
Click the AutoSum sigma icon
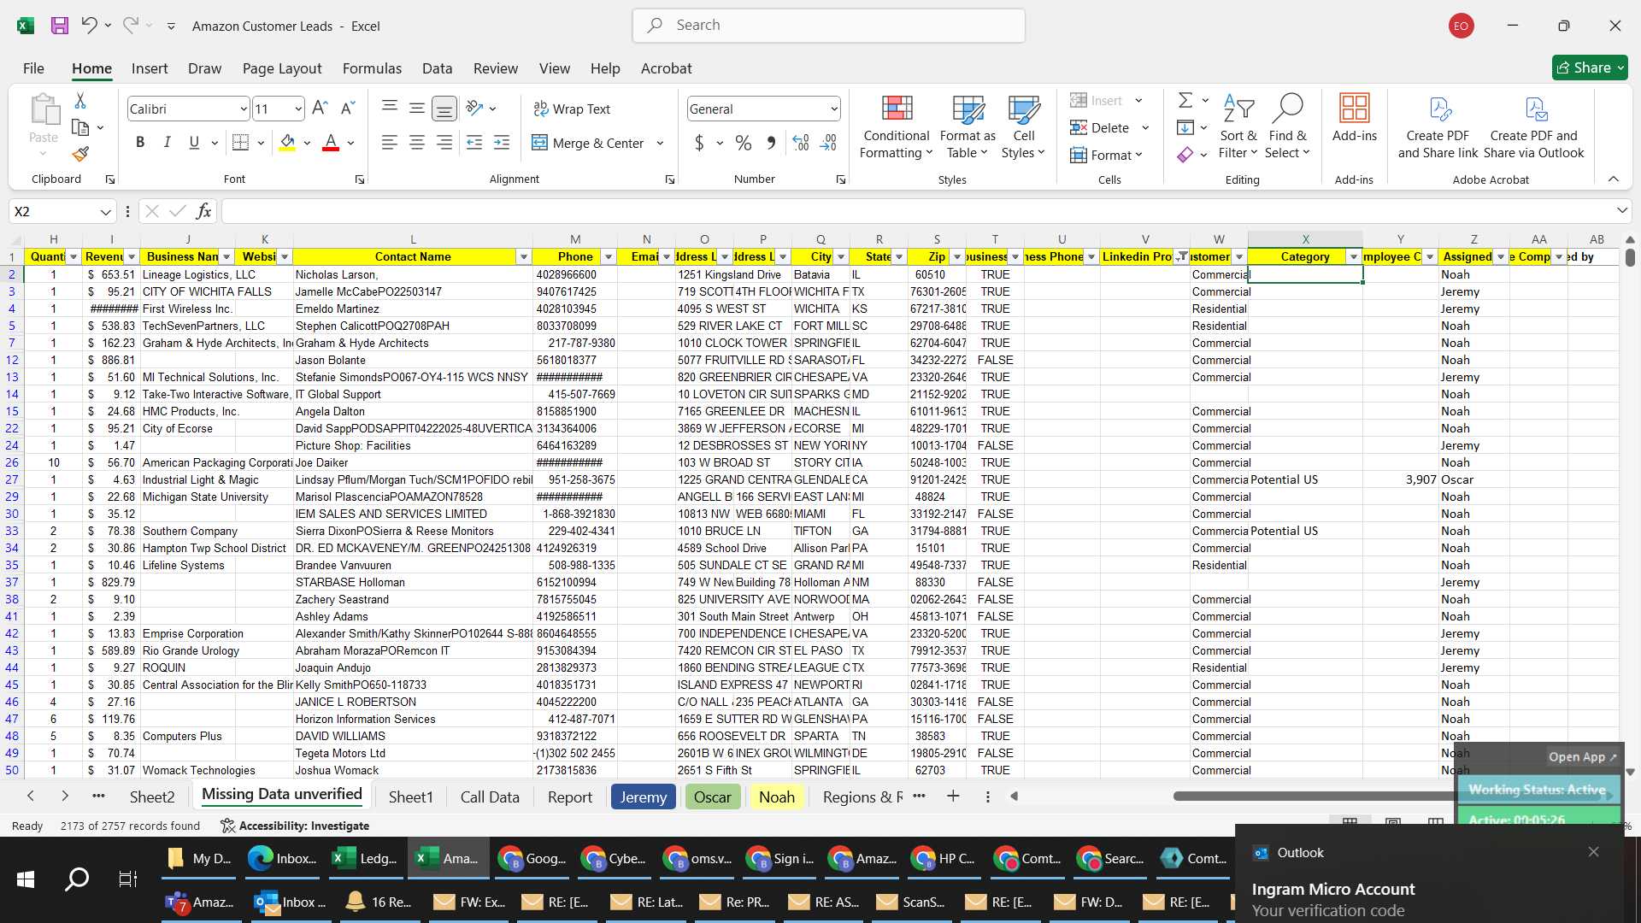pos(1185,100)
